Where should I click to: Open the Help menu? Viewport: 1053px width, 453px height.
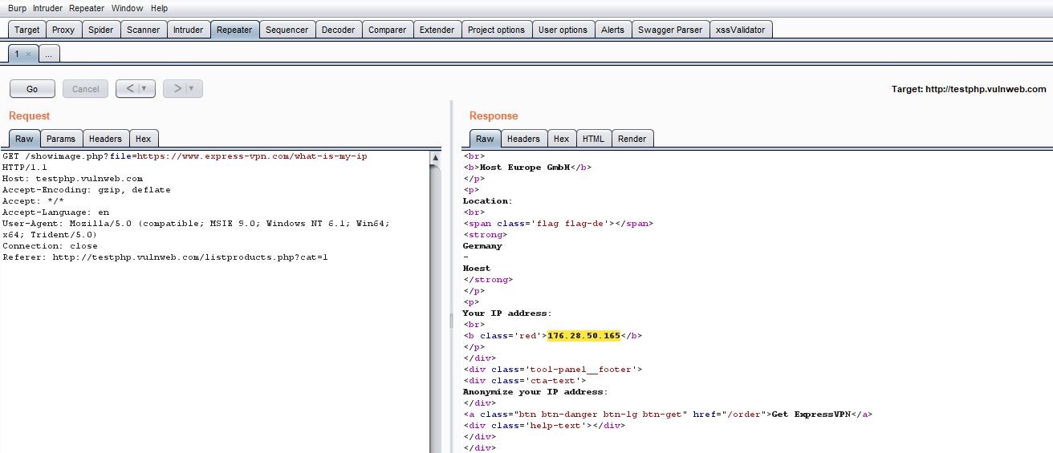click(x=159, y=8)
